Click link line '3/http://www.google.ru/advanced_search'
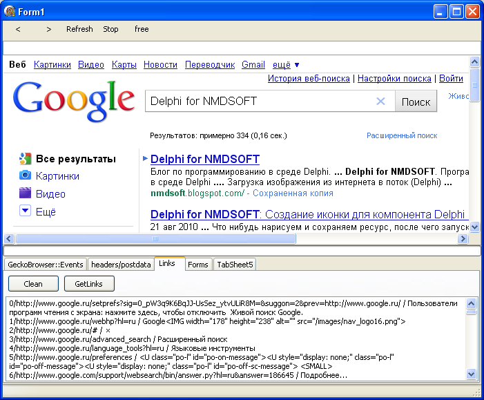This screenshot has height=400, width=484. tap(118, 339)
